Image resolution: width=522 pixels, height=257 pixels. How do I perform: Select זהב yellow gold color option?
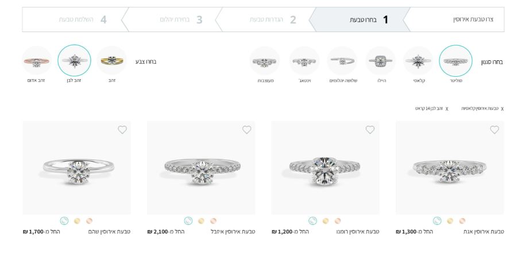pyautogui.click(x=112, y=60)
